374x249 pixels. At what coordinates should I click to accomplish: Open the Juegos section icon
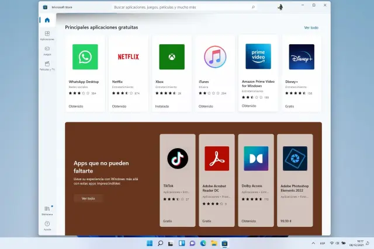click(x=47, y=50)
